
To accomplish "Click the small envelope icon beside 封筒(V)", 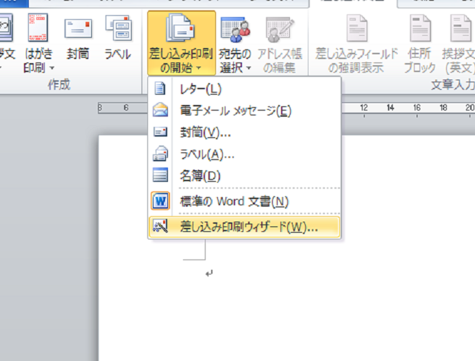I will point(160,132).
